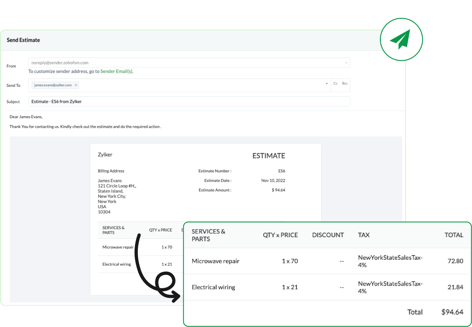
Task: Click the Estimate Number value ES6
Action: click(x=281, y=171)
